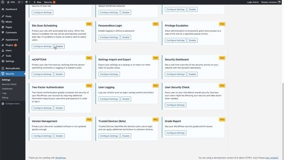
Task: Open the Users menu item
Action: [8, 51]
